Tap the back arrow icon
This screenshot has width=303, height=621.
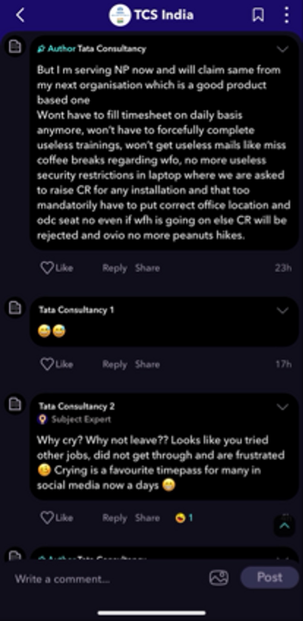click(20, 15)
